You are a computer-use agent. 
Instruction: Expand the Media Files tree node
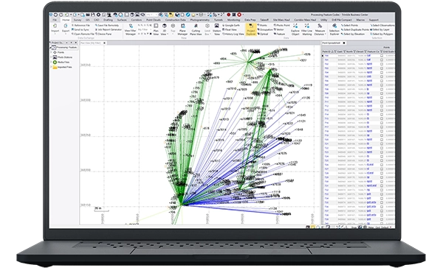pyautogui.click(x=51, y=62)
